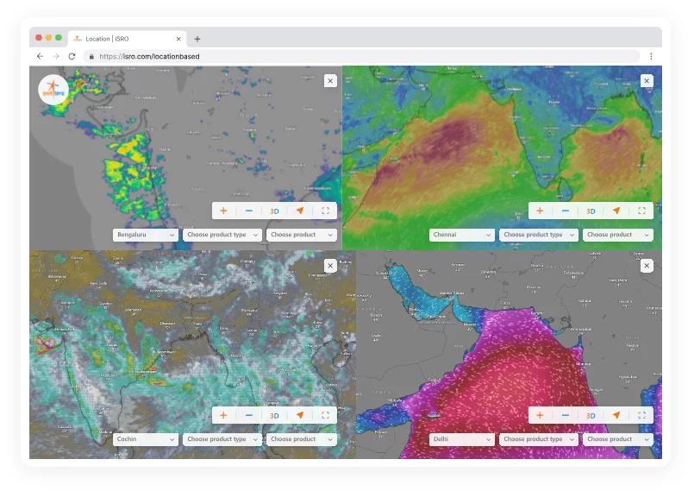Toggle 3D on the Delhi map

(591, 415)
